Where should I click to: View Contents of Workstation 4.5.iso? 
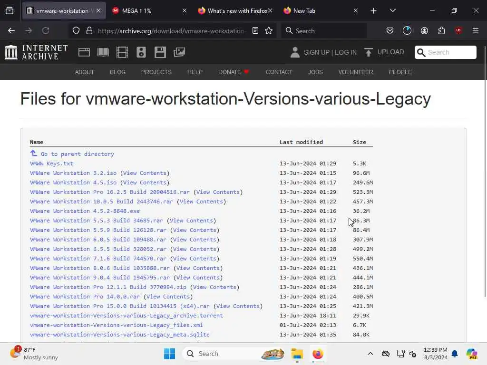[145, 182]
